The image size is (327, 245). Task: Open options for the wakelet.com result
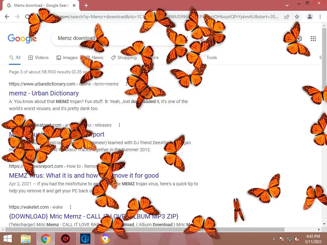tap(71, 207)
